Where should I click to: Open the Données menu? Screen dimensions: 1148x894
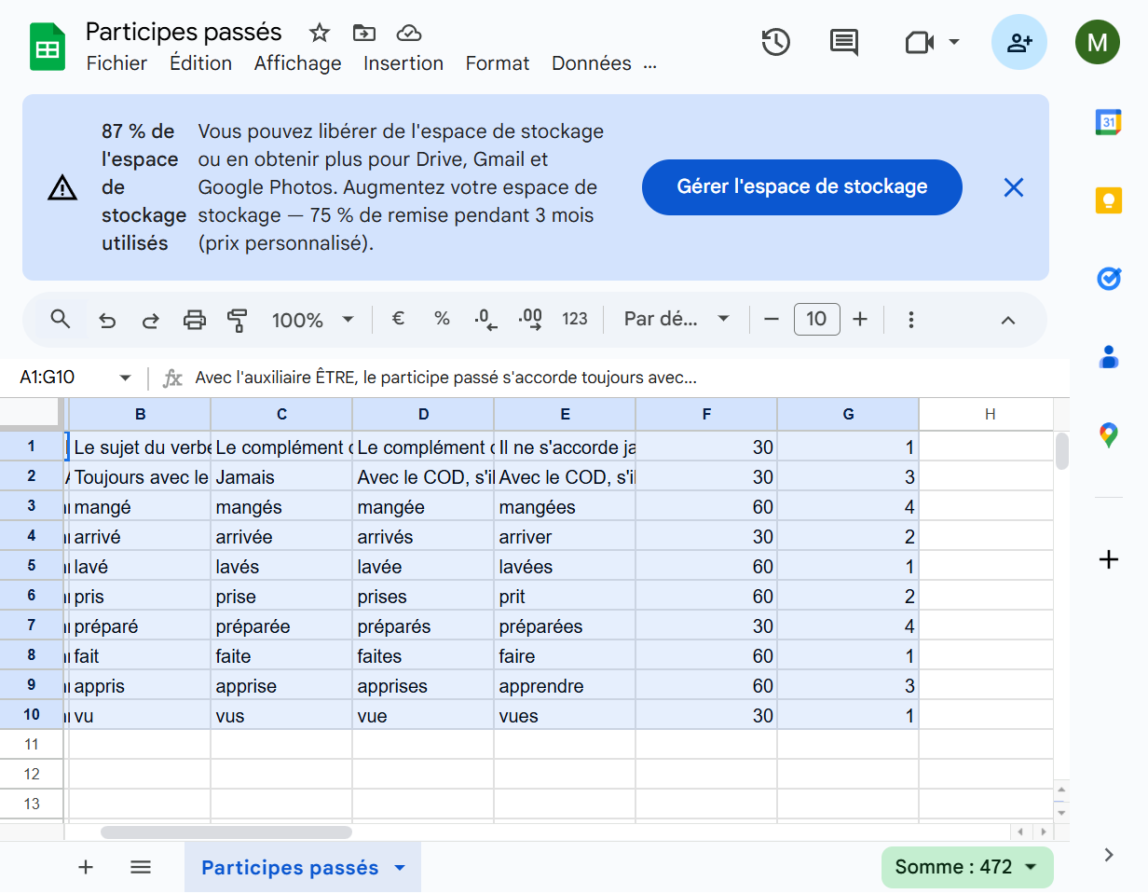592,63
